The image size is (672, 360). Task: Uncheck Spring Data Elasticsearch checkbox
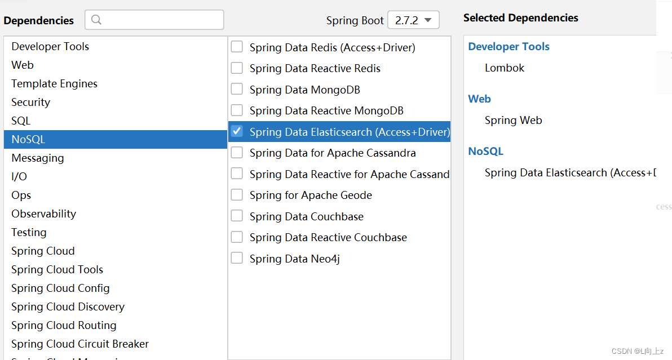coord(237,131)
